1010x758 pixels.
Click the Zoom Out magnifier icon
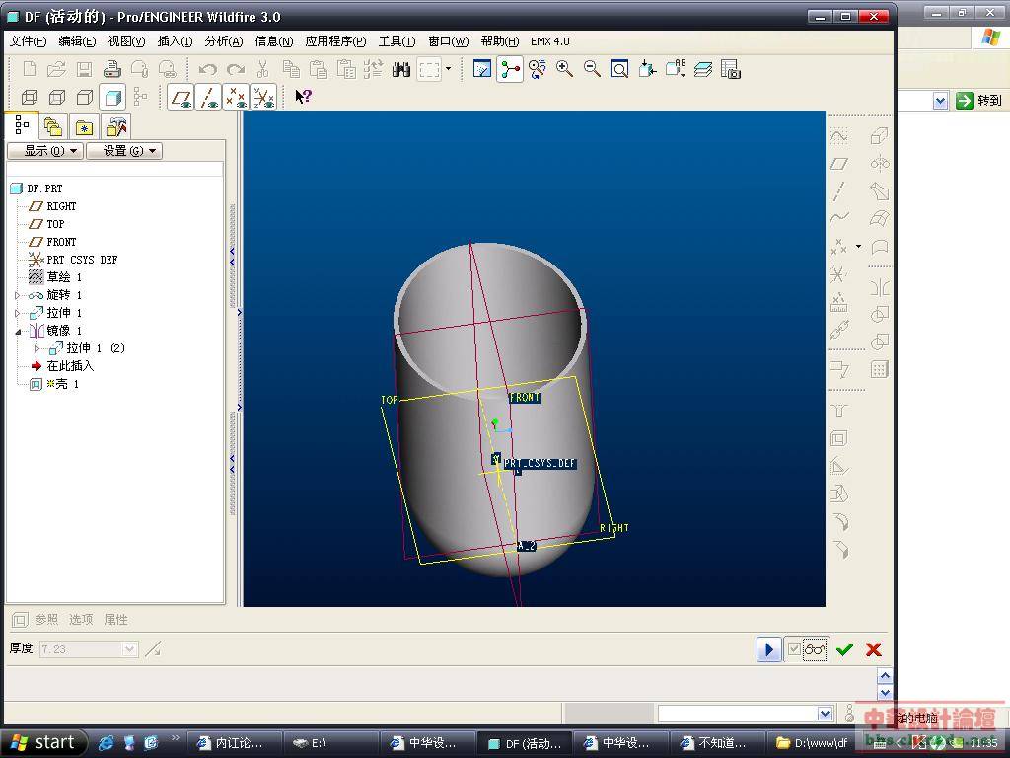[592, 69]
